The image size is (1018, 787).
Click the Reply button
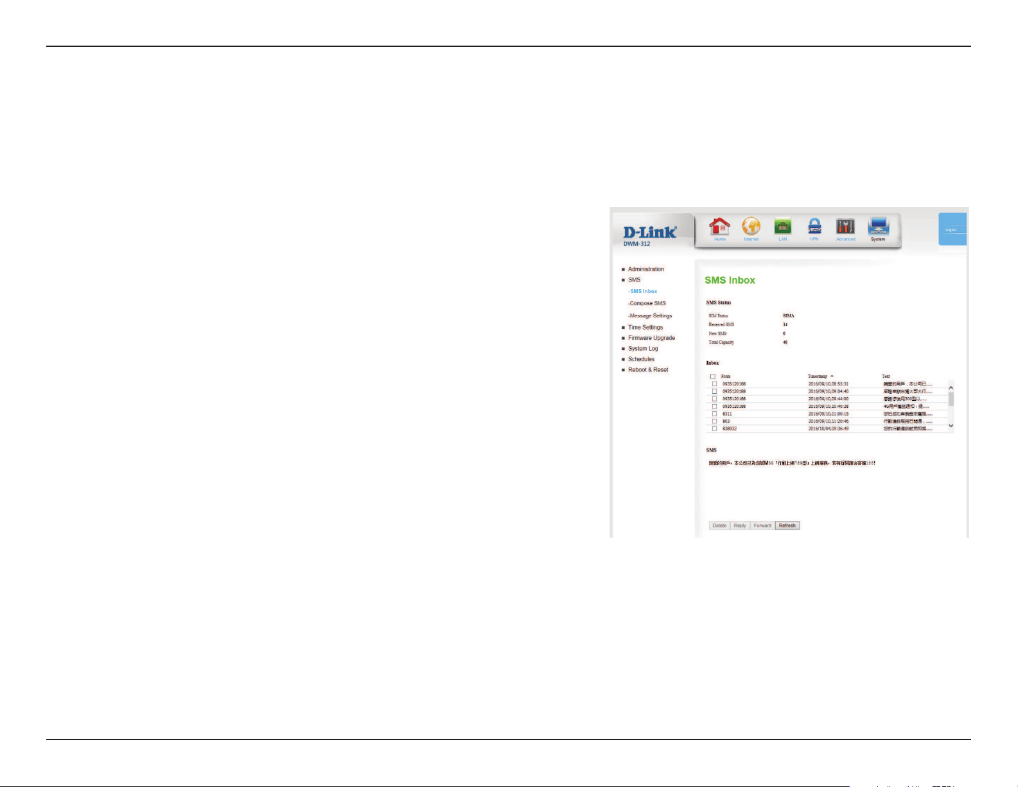(740, 526)
